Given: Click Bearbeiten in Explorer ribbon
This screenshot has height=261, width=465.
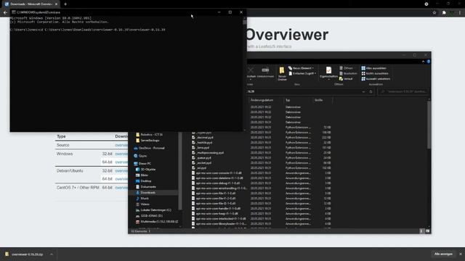Looking at the screenshot, I should coord(348,73).
